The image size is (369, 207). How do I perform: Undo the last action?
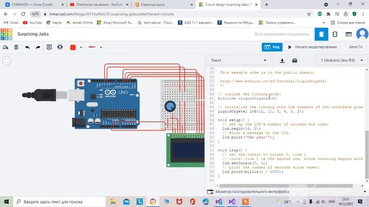(x=28, y=47)
